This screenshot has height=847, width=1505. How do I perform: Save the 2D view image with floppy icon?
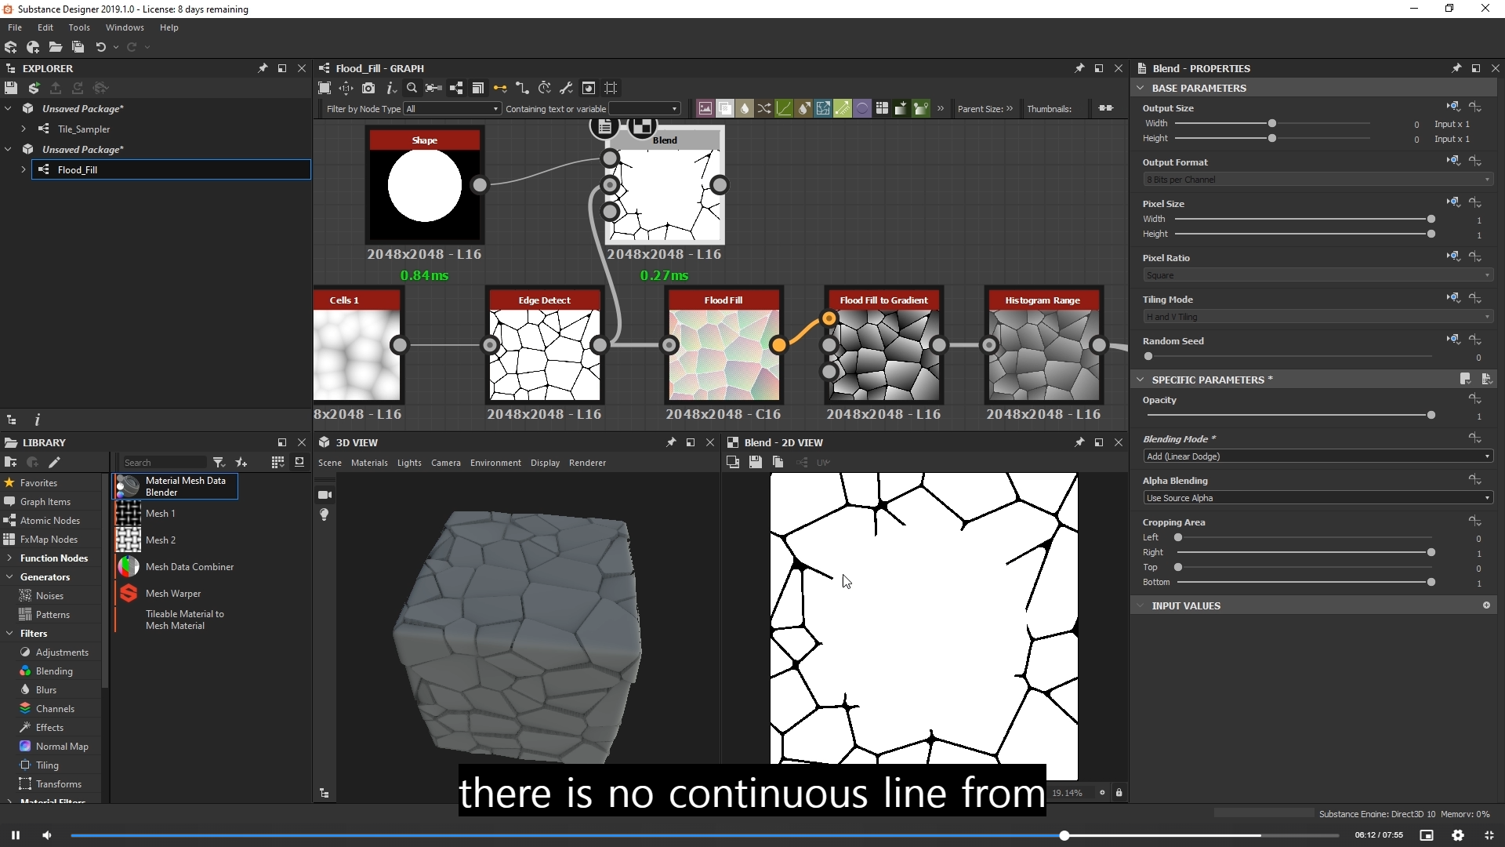tap(755, 463)
